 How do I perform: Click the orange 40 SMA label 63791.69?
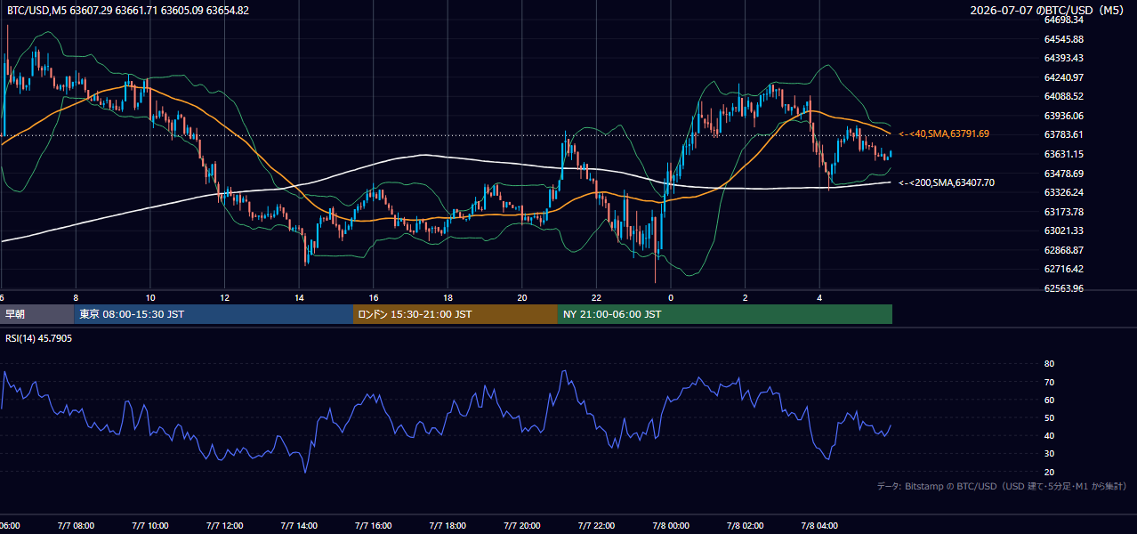(944, 133)
